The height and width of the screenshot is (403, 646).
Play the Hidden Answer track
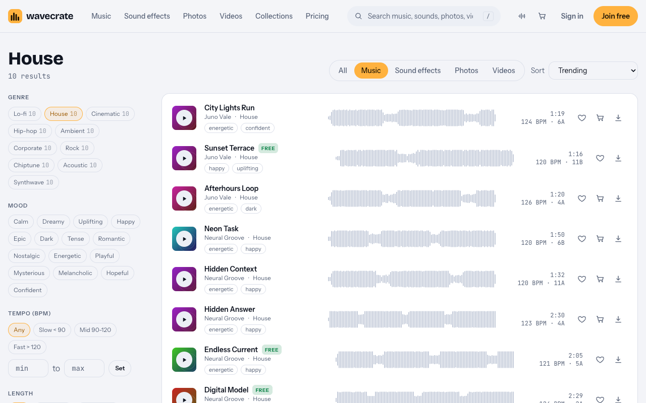[184, 319]
